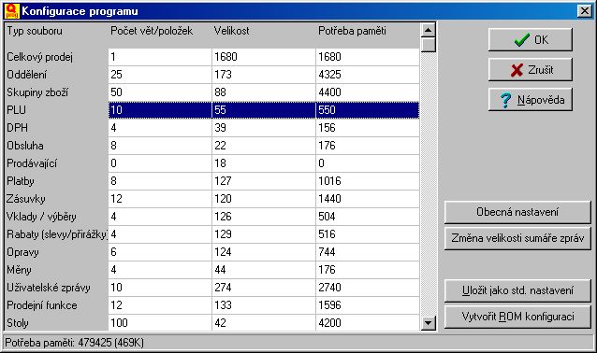Click the table scrollbar thumb
Viewport: 597px width, 353px height.
click(429, 45)
